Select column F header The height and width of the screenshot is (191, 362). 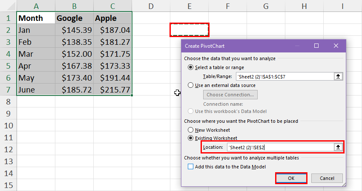(228, 6)
